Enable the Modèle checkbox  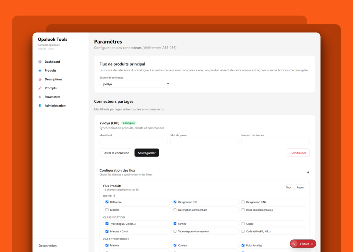pos(107,210)
